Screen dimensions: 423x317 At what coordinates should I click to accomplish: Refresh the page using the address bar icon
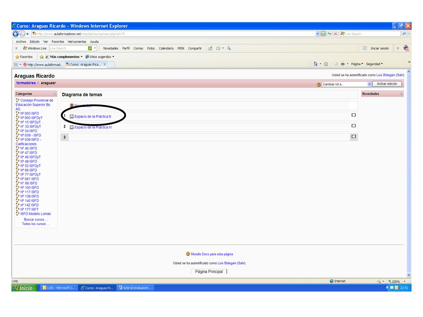click(329, 34)
